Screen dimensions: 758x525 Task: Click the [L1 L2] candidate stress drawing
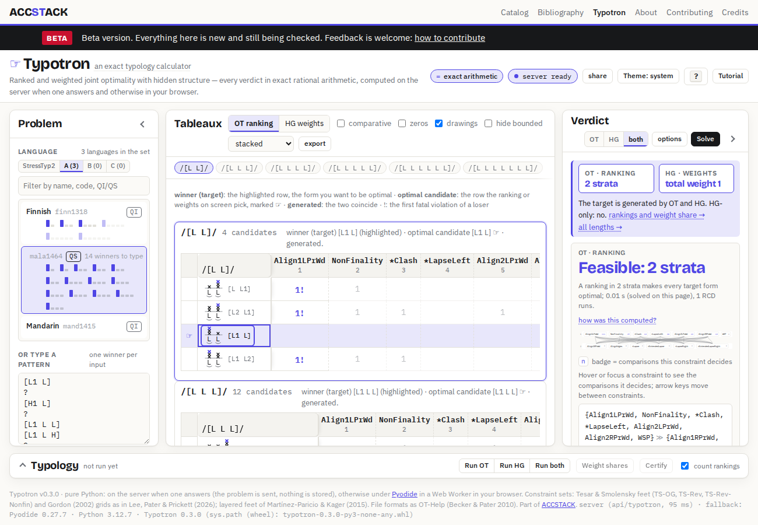click(213, 359)
